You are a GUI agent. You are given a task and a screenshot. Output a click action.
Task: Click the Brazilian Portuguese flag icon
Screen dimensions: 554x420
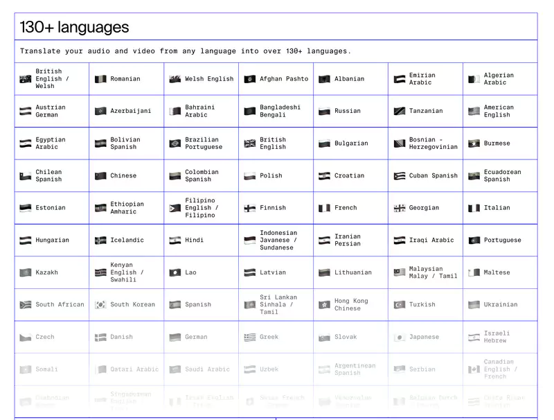point(175,143)
